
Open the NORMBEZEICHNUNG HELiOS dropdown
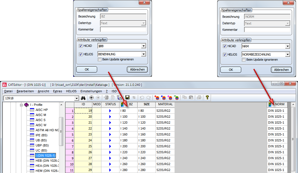click(288, 54)
